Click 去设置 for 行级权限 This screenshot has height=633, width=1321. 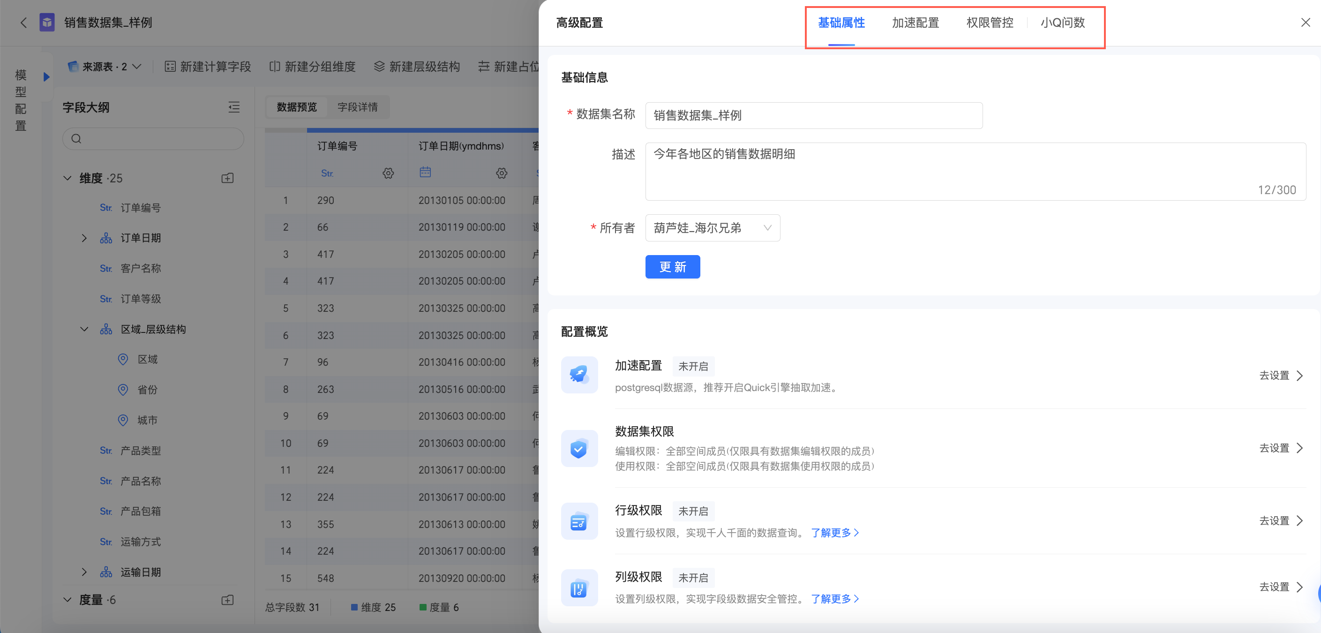(1281, 521)
